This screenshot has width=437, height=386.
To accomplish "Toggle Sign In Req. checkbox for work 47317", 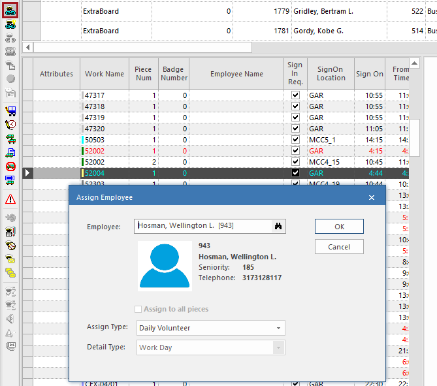I will coord(295,95).
